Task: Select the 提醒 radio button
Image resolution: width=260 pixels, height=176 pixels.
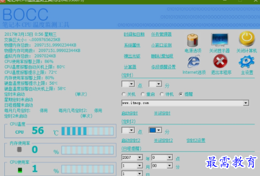Action: pos(181,94)
